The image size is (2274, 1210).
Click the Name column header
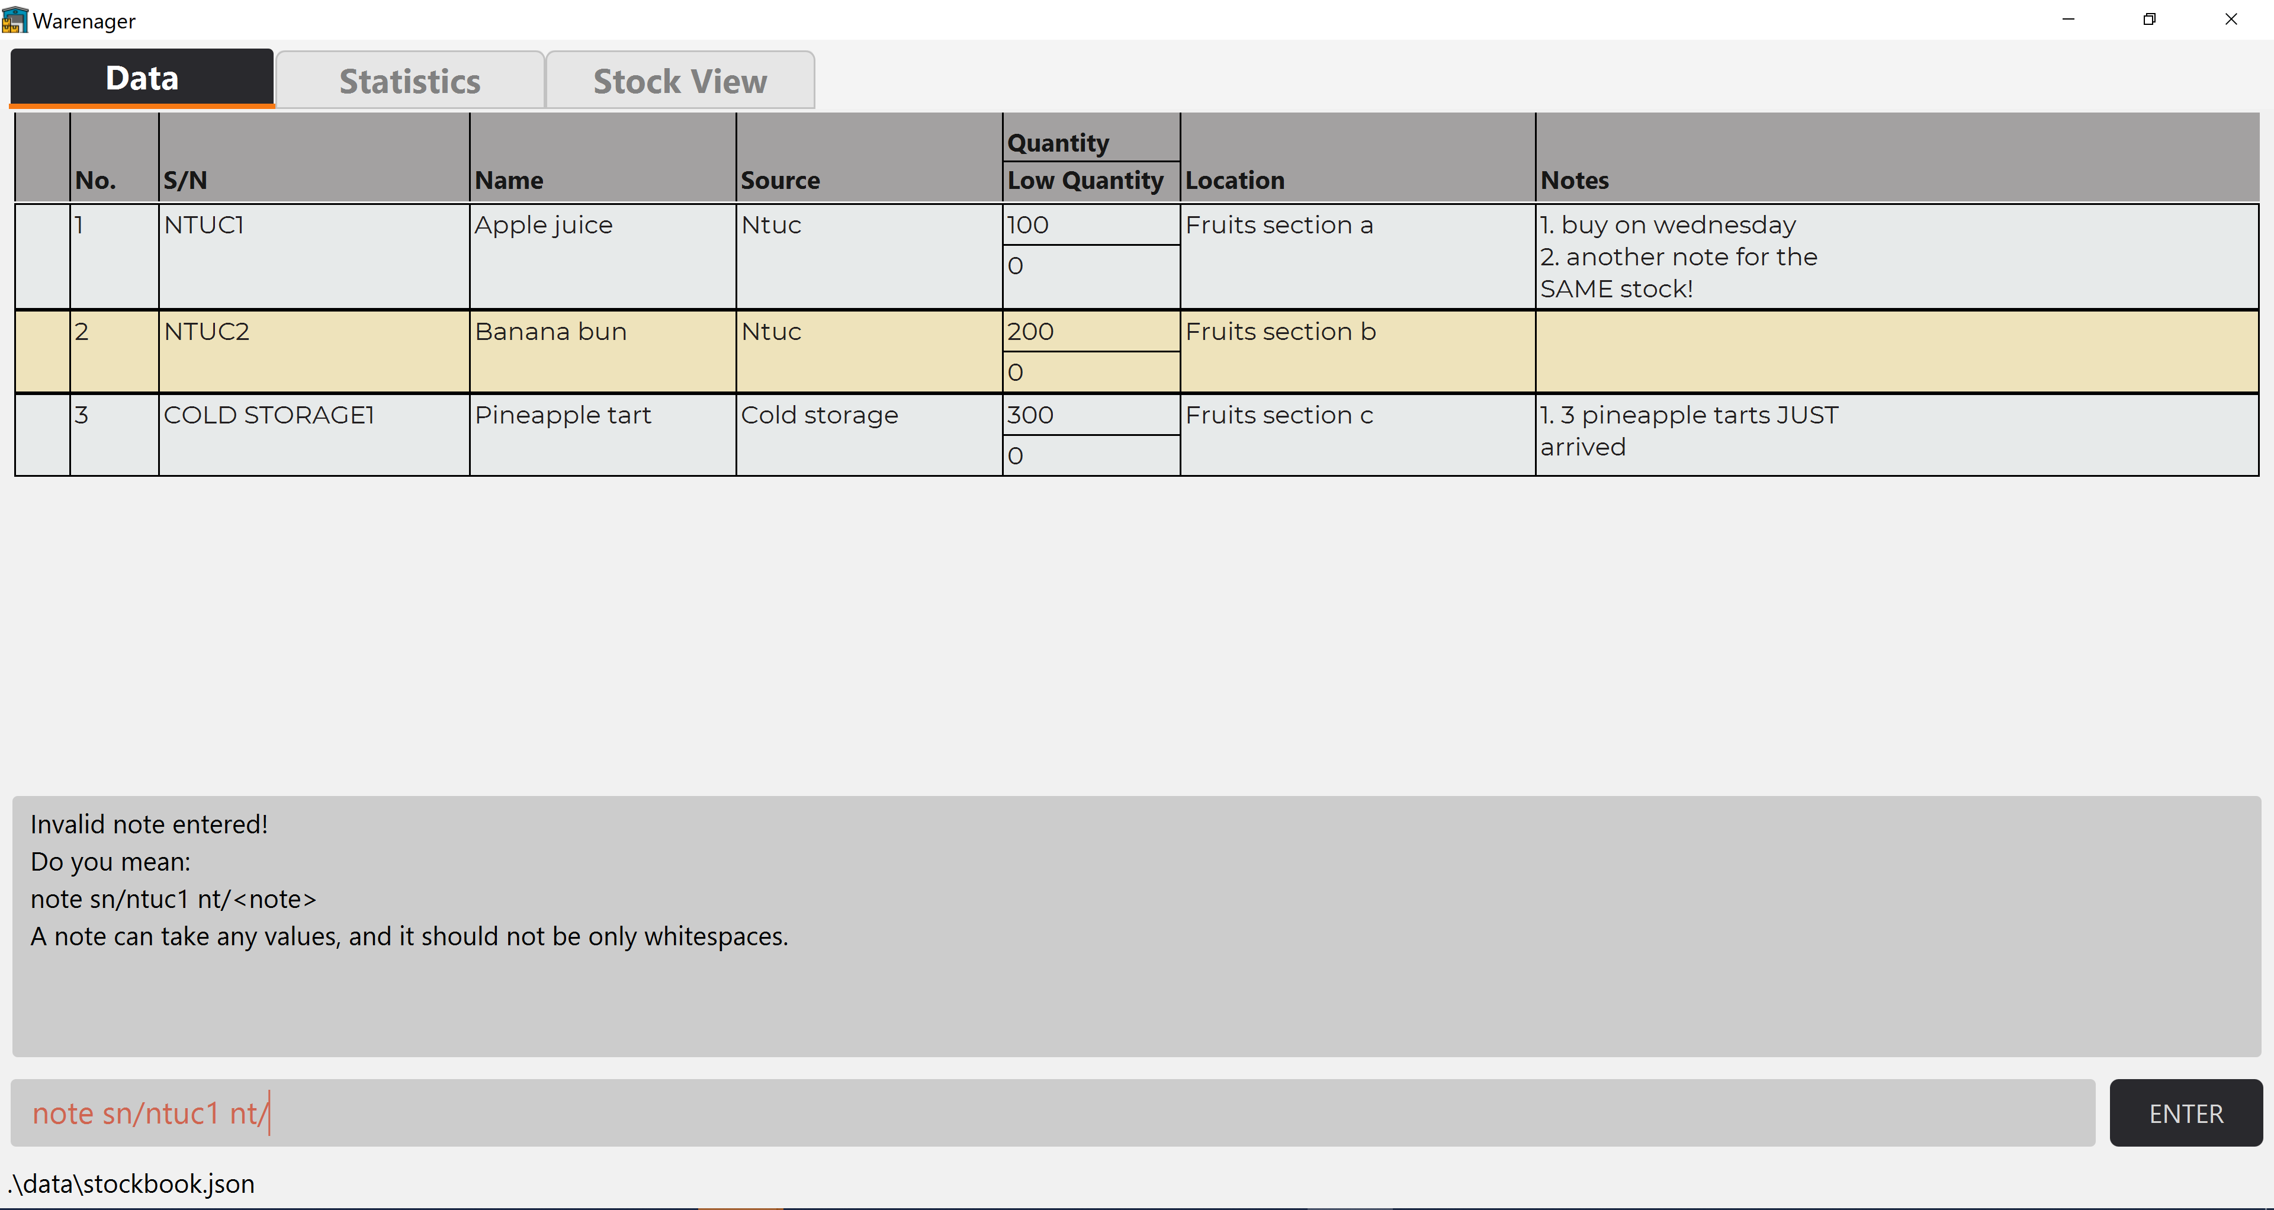[x=509, y=180]
